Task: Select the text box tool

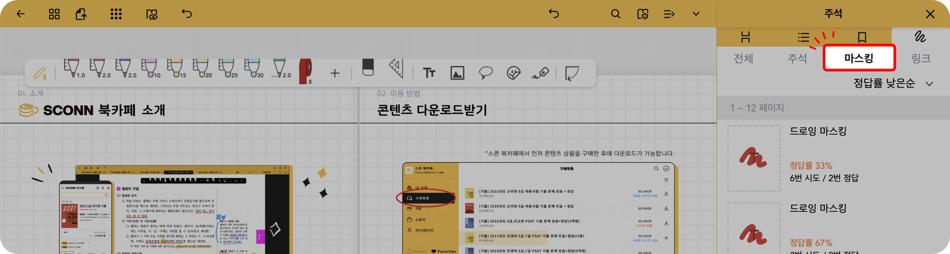Action: pos(429,73)
